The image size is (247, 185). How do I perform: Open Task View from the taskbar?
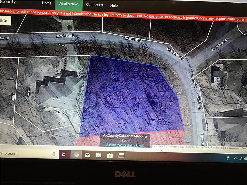[x=64, y=154]
